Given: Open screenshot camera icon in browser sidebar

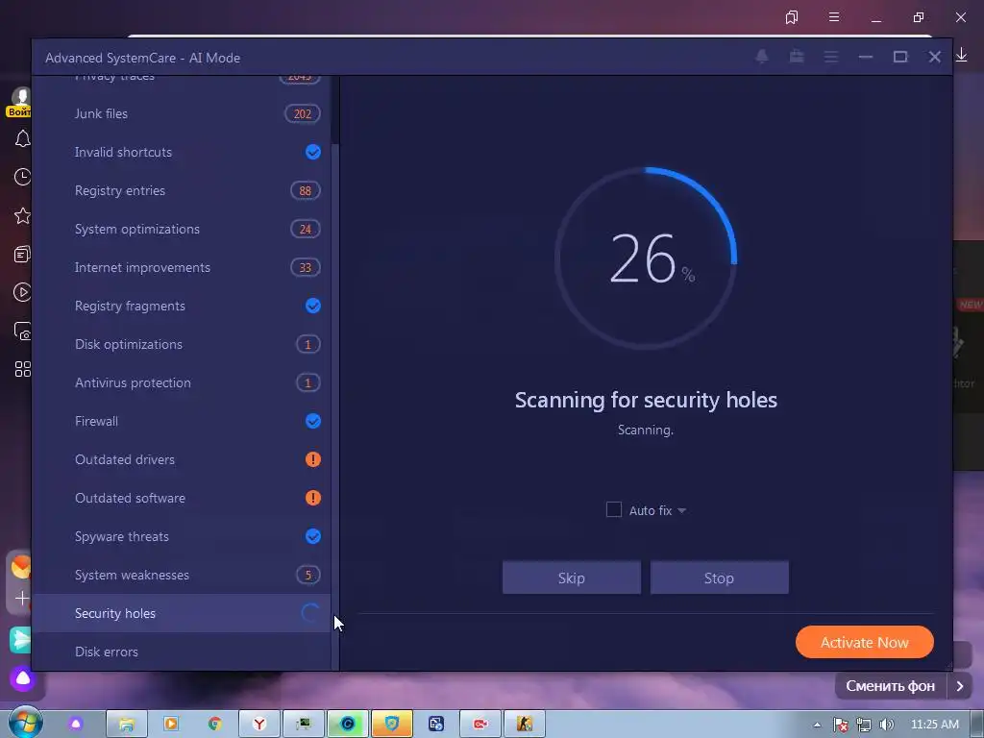Looking at the screenshot, I should (23, 332).
